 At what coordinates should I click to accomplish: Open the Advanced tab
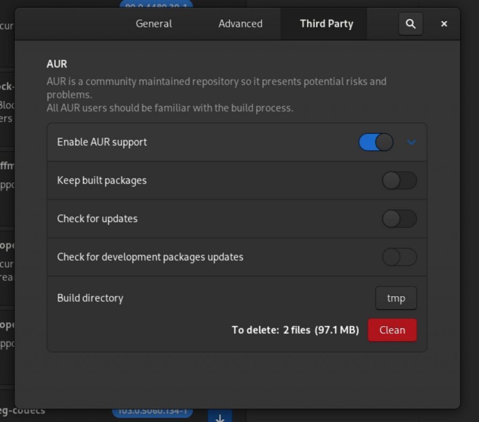240,23
